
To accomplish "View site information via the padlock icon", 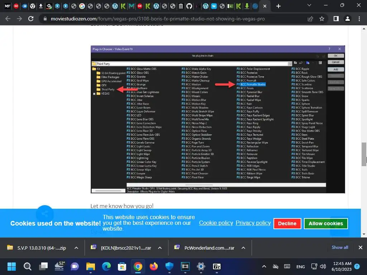I will (45, 19).
